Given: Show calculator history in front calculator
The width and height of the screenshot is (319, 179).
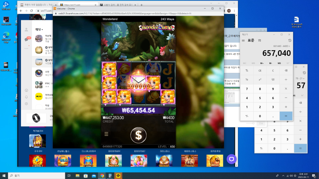Looking at the screenshot, I should pyautogui.click(x=290, y=40).
